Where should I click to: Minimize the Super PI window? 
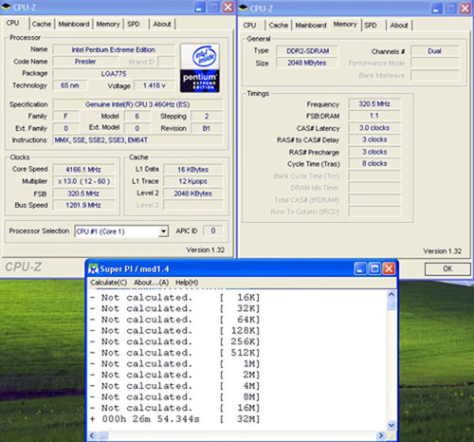pos(360,269)
